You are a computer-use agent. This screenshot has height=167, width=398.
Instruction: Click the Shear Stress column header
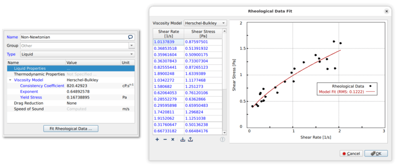(x=203, y=33)
